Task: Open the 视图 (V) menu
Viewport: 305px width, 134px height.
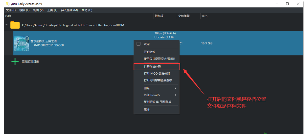Action: (38, 10)
